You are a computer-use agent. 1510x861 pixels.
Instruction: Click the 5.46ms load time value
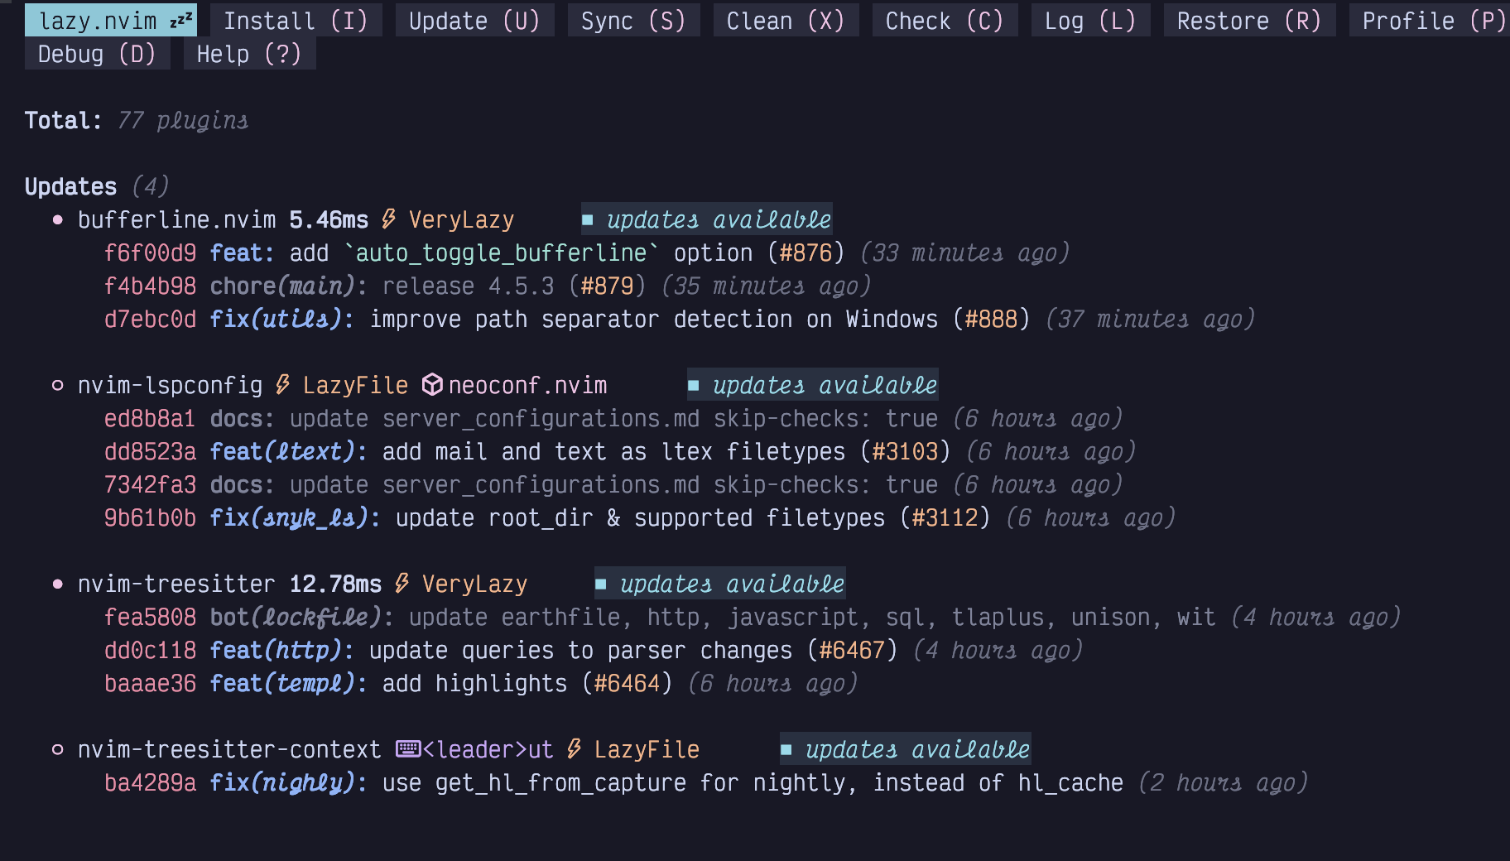click(329, 219)
